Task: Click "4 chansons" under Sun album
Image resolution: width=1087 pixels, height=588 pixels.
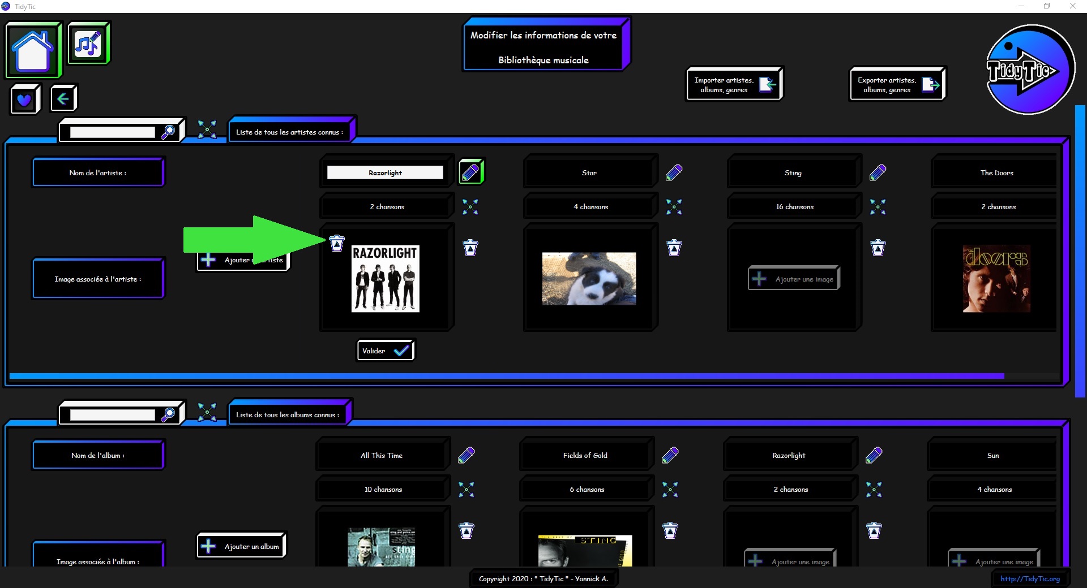Action: (x=995, y=490)
